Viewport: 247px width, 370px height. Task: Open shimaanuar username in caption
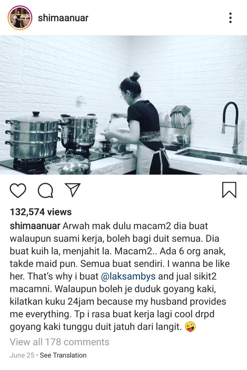click(x=35, y=226)
